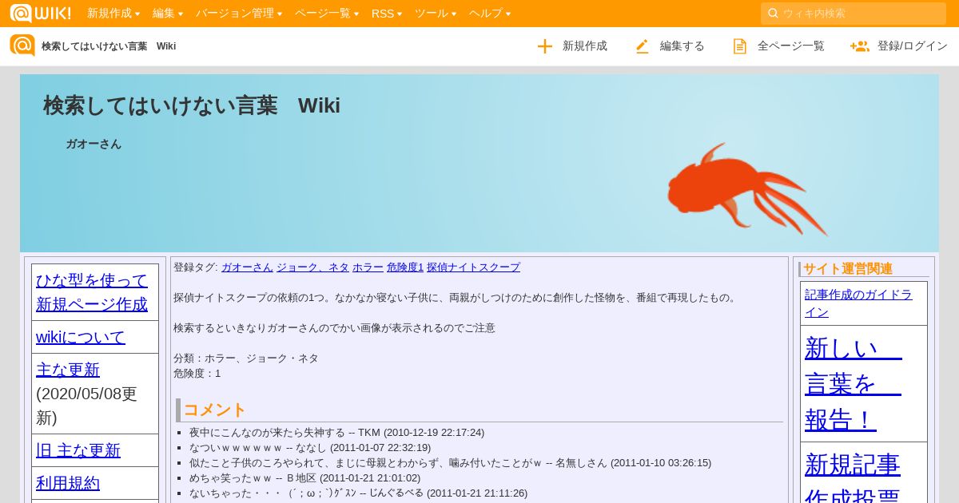This screenshot has height=503, width=959.
Task: Open the ツール dropdown menu
Action: click(436, 14)
